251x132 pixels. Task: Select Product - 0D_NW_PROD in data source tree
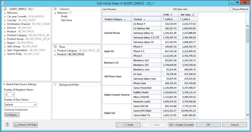21,31
